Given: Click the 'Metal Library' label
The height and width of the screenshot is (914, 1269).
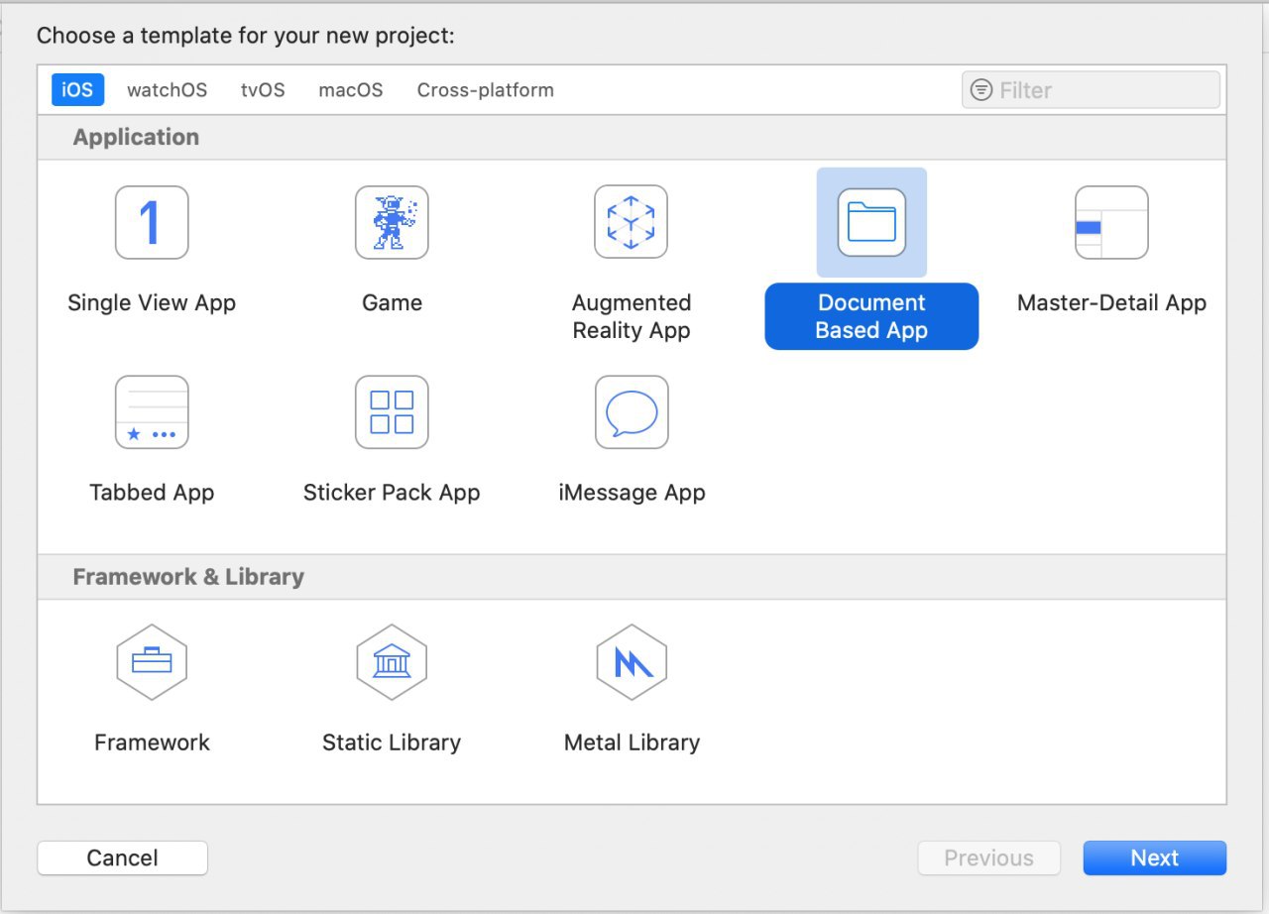Looking at the screenshot, I should (632, 743).
